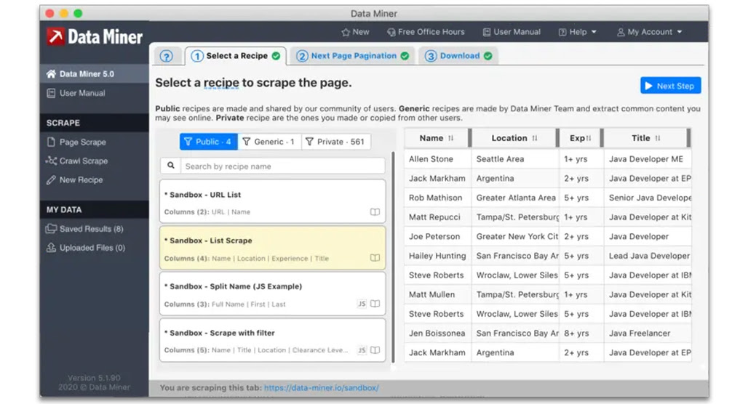Open the data-miner.io/sandbox link

tap(321, 388)
